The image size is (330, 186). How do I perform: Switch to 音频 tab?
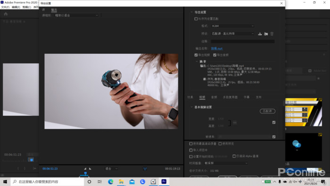214,97
